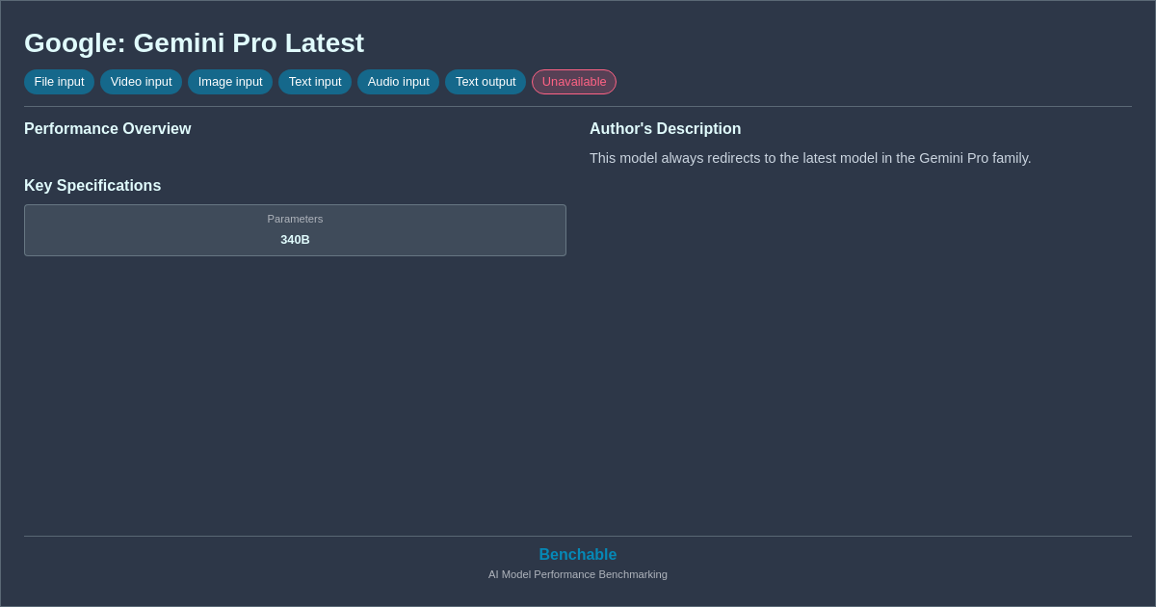
Task: Select the Video input badge
Action: coord(141,82)
